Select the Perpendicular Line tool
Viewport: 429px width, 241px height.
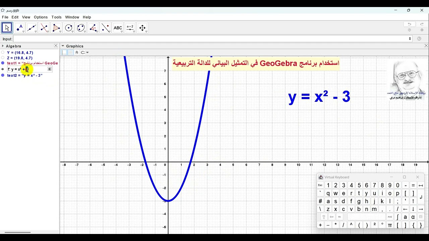click(44, 28)
